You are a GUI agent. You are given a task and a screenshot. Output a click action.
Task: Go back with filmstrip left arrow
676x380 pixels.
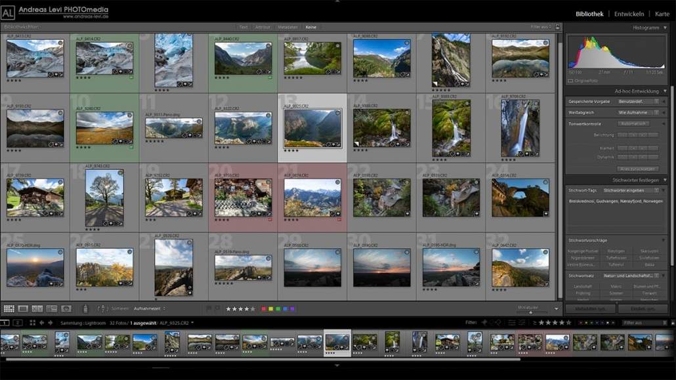[42, 323]
